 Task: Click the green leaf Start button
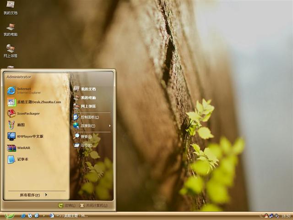(x=9, y=216)
